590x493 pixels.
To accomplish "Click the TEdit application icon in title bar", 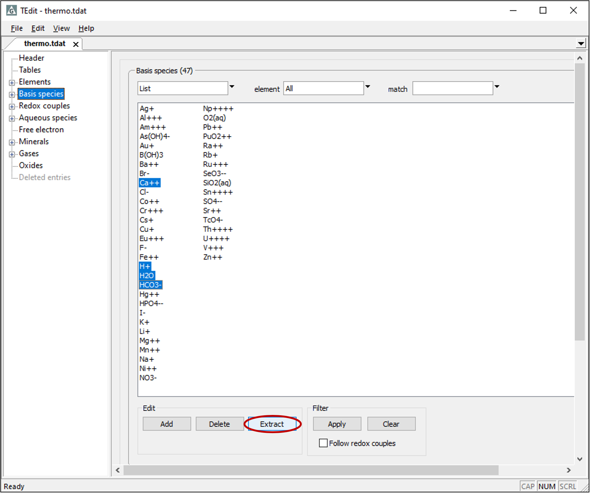I will (11, 11).
